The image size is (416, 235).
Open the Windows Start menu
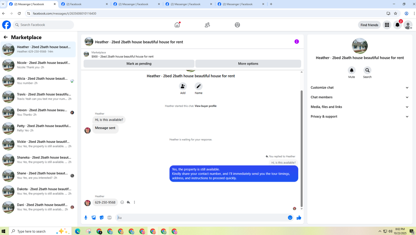point(3,231)
